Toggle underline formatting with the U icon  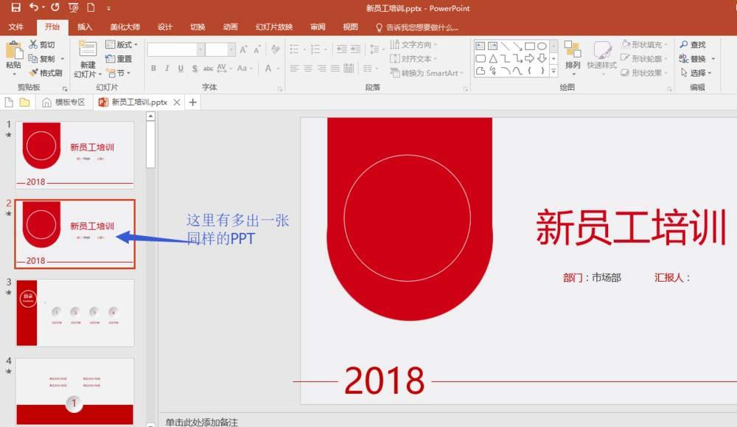(180, 67)
